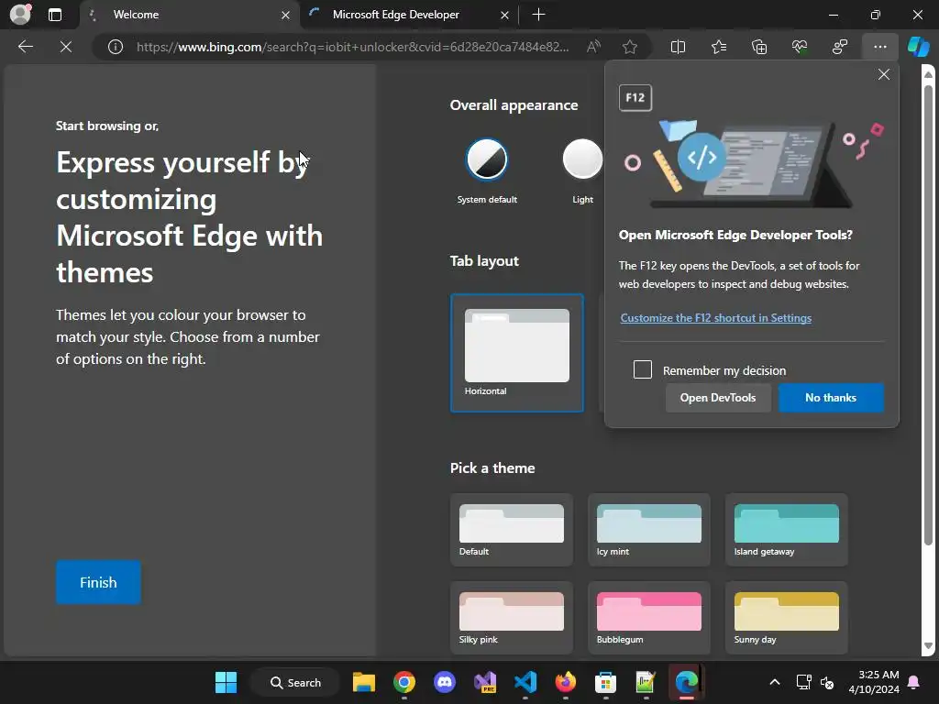Click No thanks button
The image size is (939, 704).
point(831,398)
